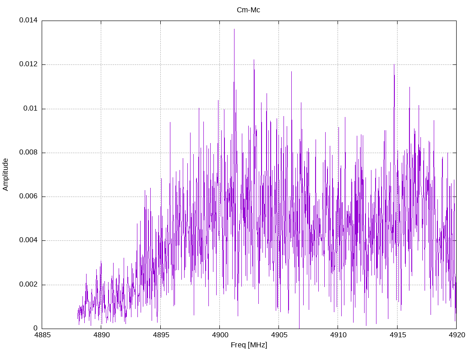
Task: Click the x-axis tick label 4885
Action: tap(42, 335)
